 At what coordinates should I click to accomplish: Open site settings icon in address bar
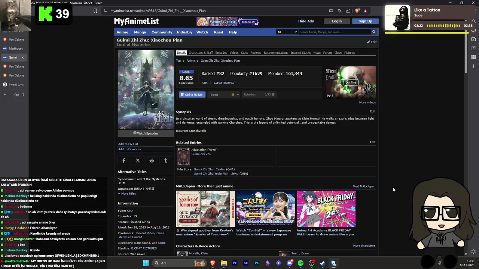[x=105, y=11]
